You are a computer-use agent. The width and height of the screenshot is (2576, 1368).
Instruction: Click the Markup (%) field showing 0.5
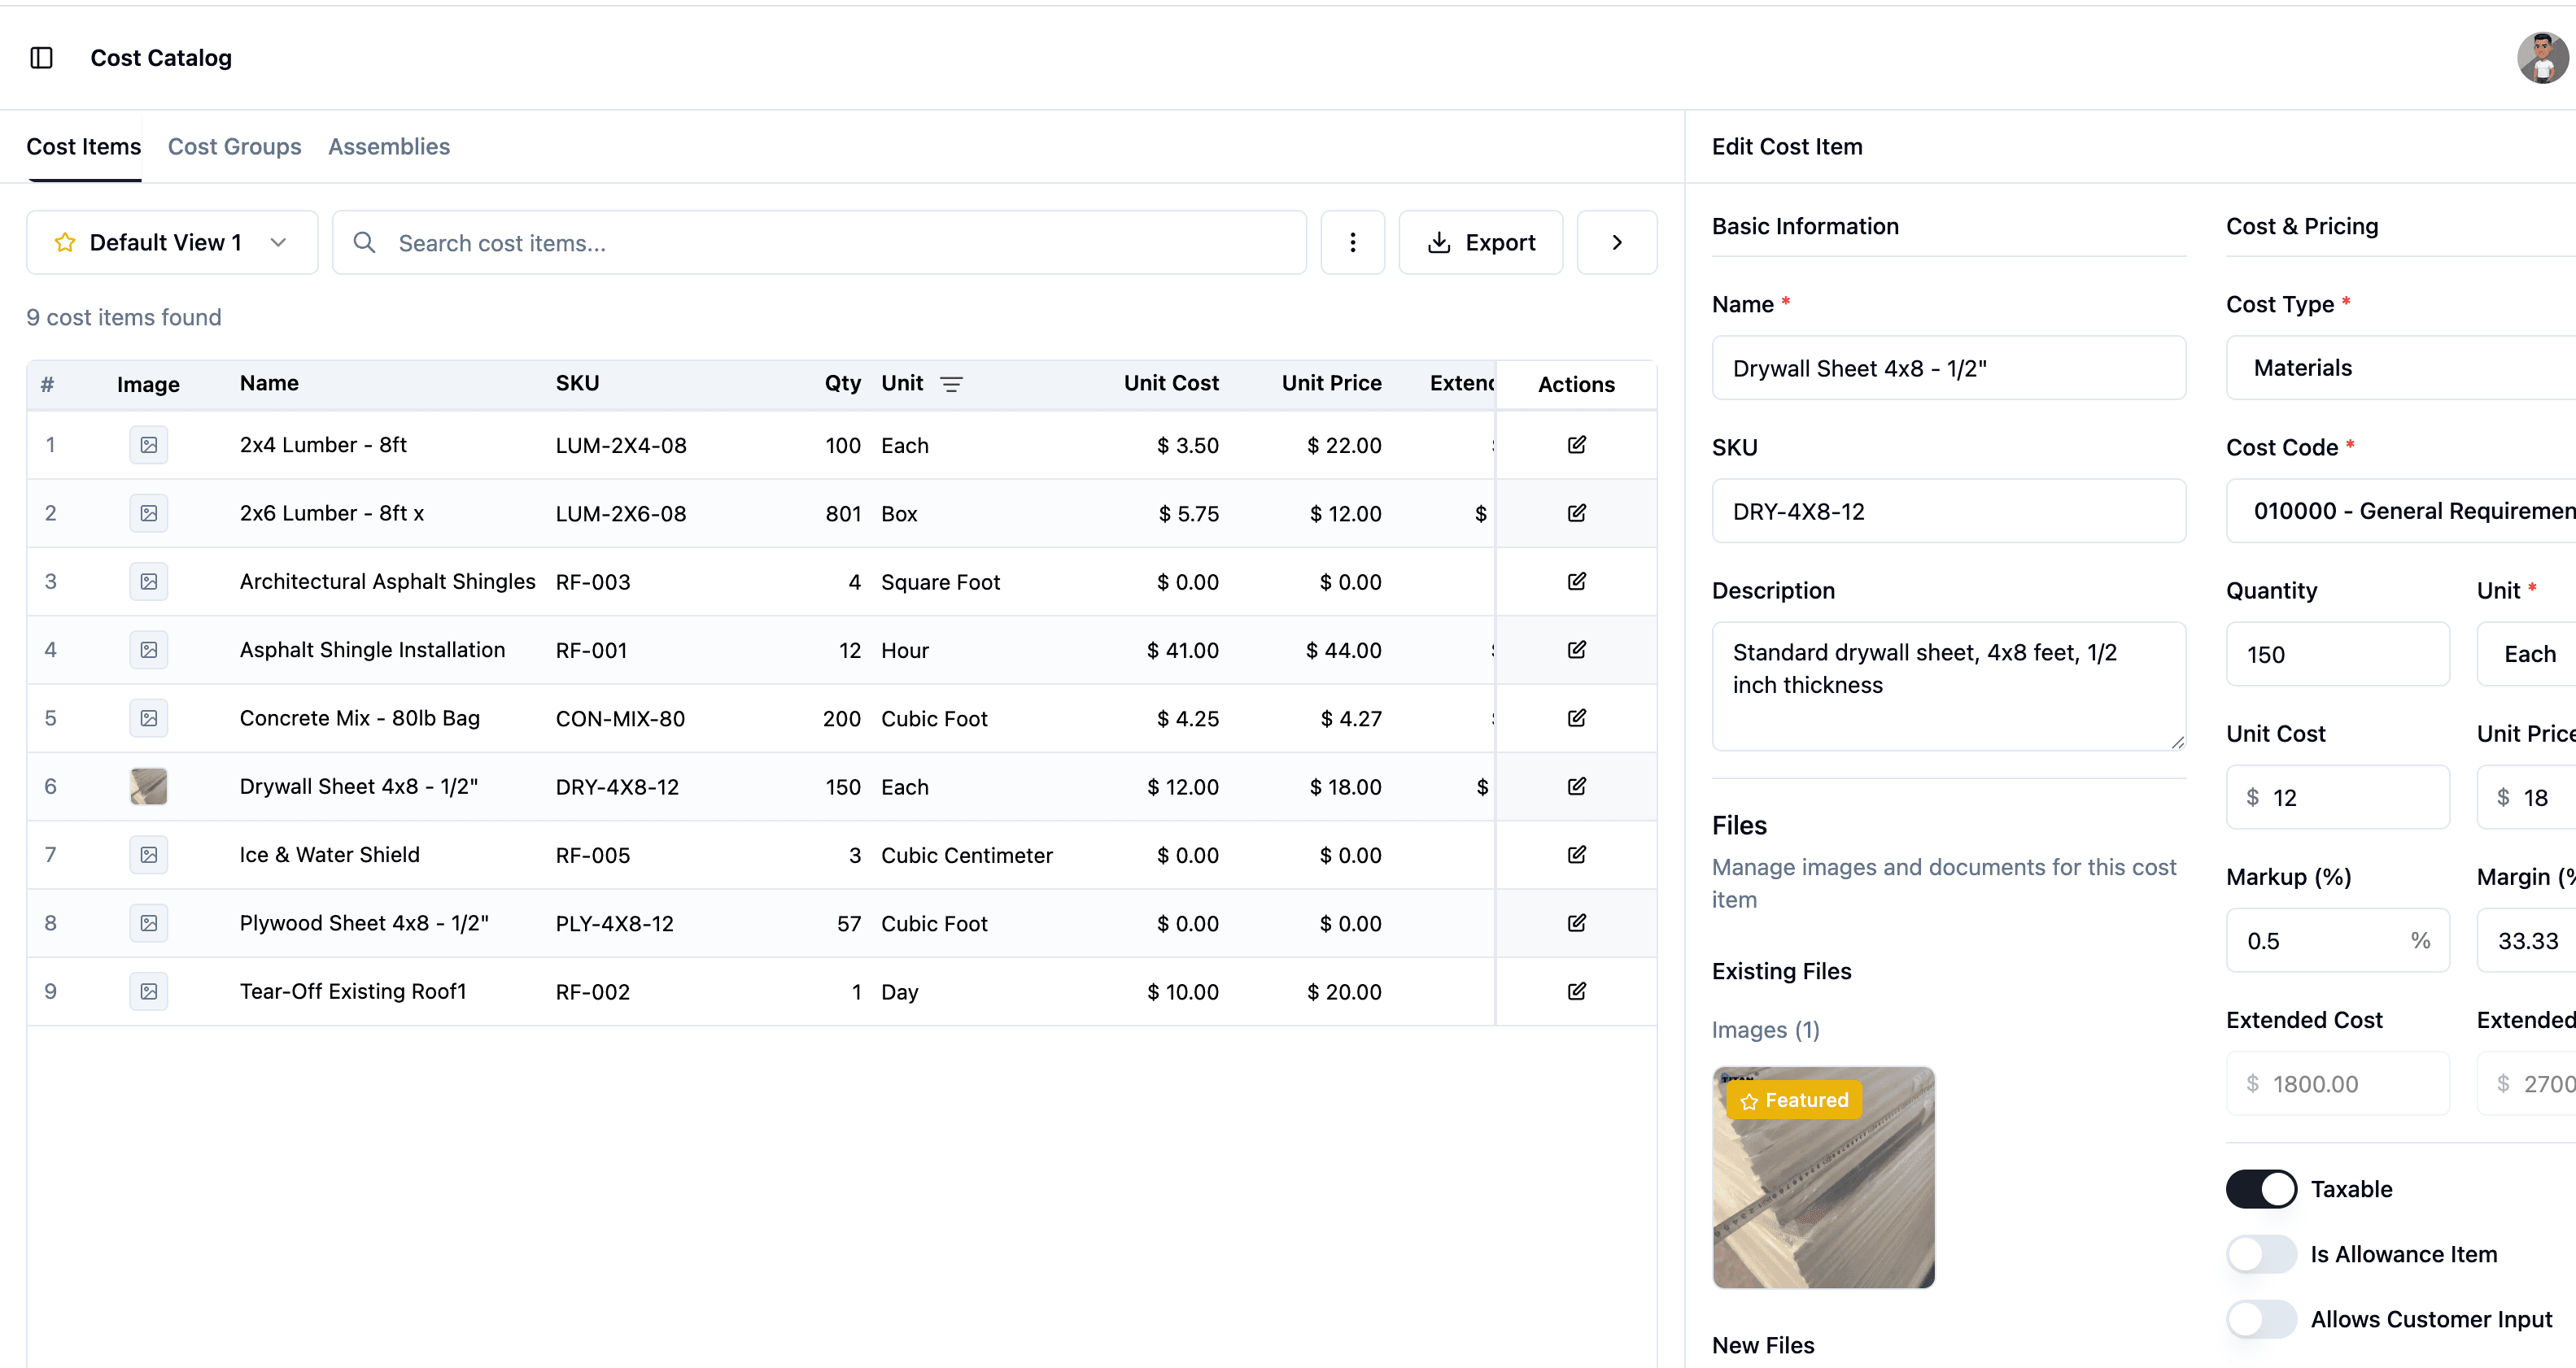(2337, 939)
